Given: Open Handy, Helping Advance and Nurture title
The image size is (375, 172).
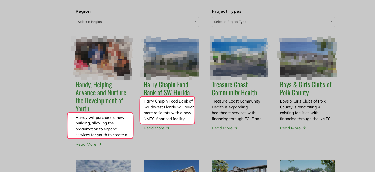Looking at the screenshot, I should (101, 97).
